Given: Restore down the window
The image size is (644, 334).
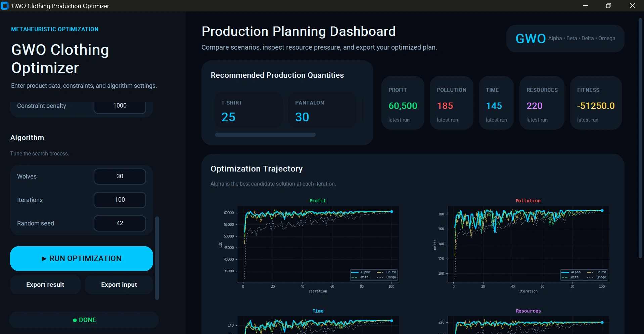Looking at the screenshot, I should click(x=608, y=6).
